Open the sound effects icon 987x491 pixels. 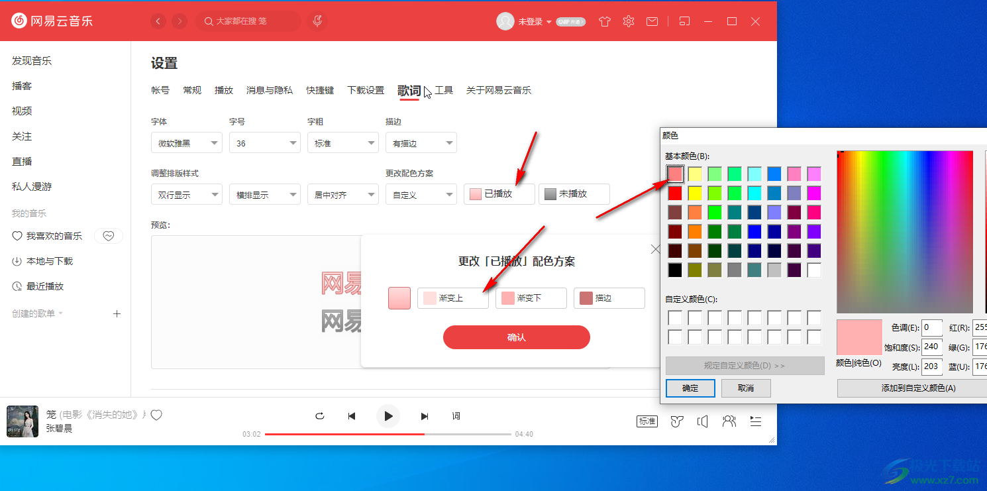click(676, 421)
